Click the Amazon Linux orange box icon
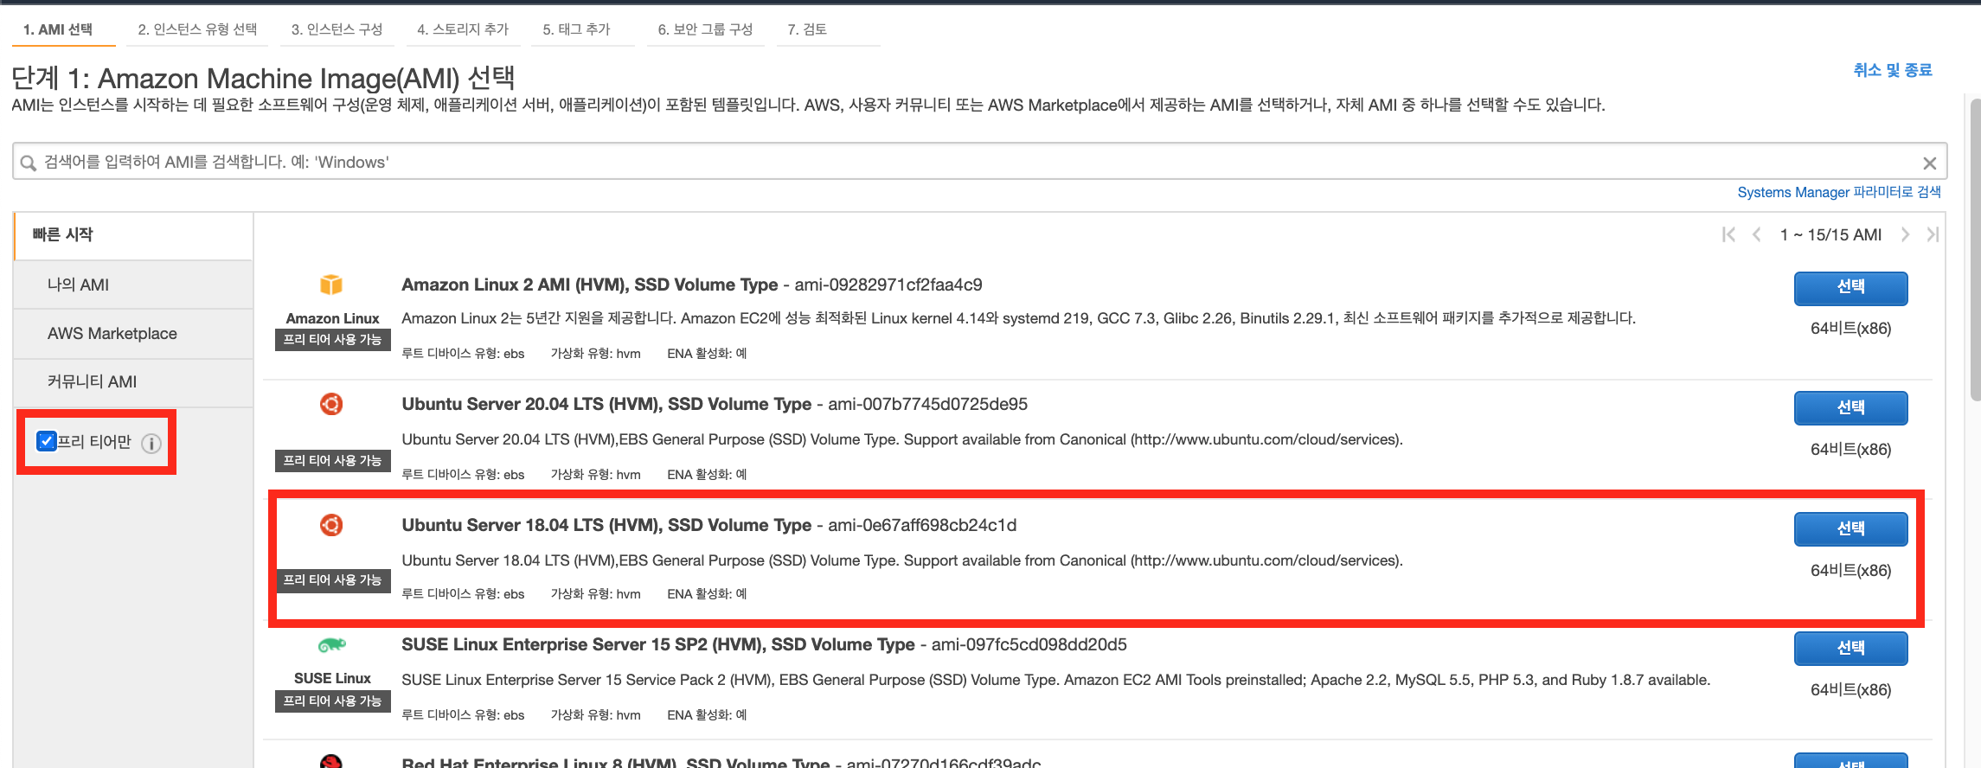1981x768 pixels. click(x=331, y=285)
